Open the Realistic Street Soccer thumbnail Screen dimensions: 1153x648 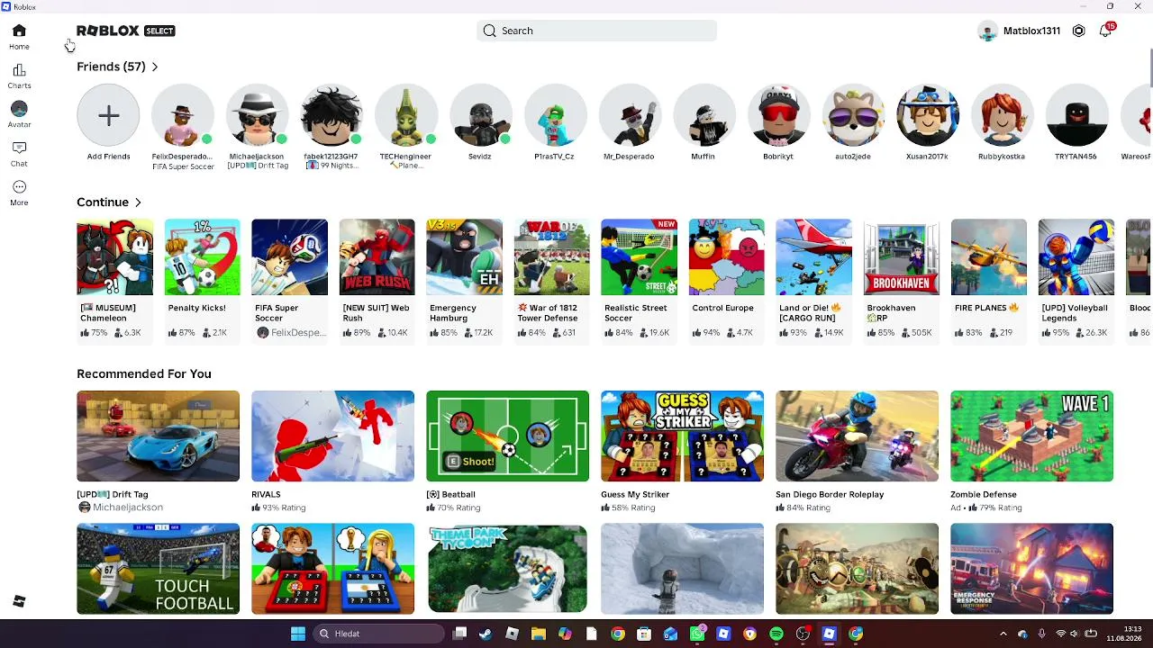(x=639, y=257)
